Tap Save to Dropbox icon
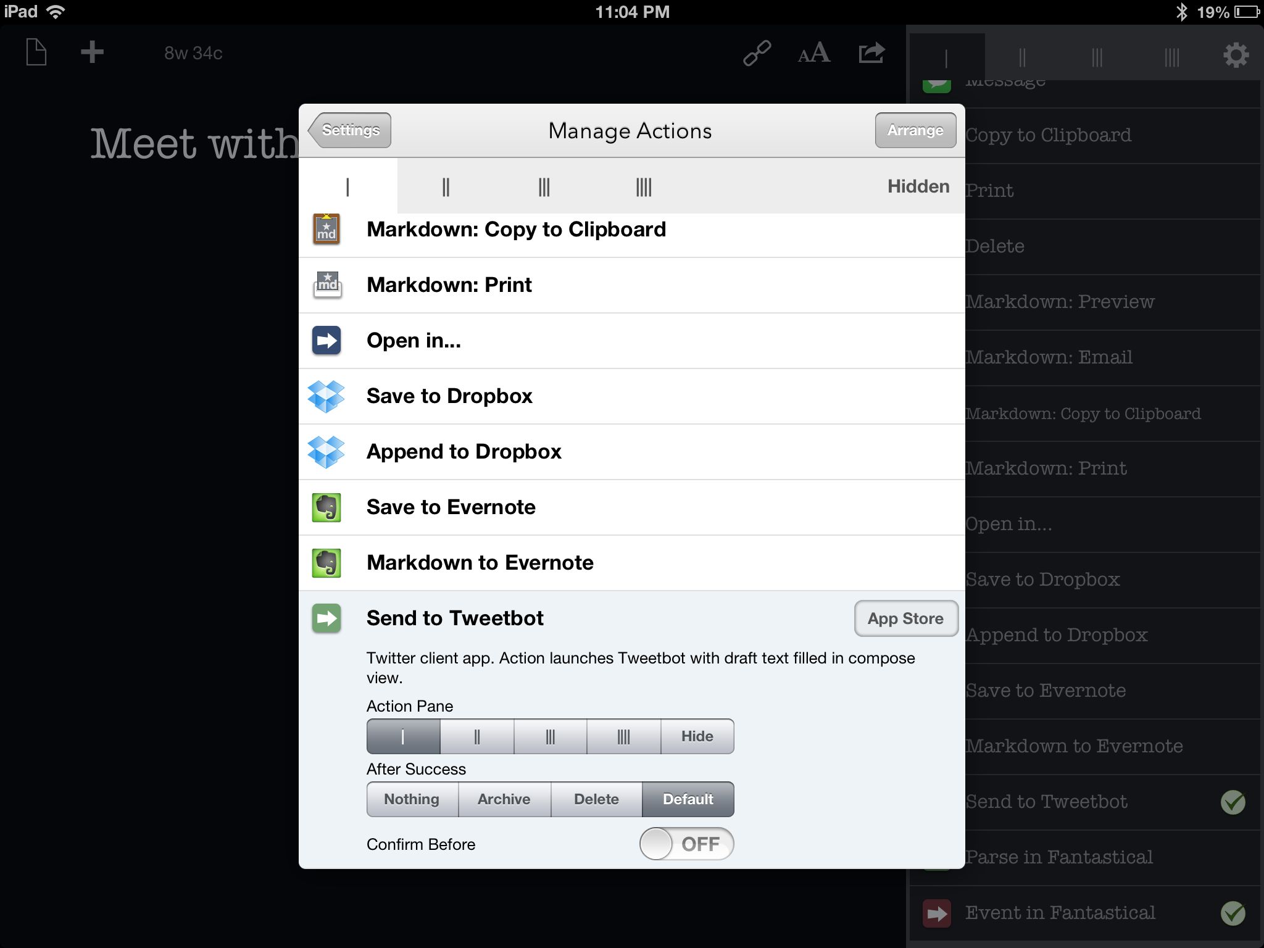The height and width of the screenshot is (948, 1264). [326, 396]
